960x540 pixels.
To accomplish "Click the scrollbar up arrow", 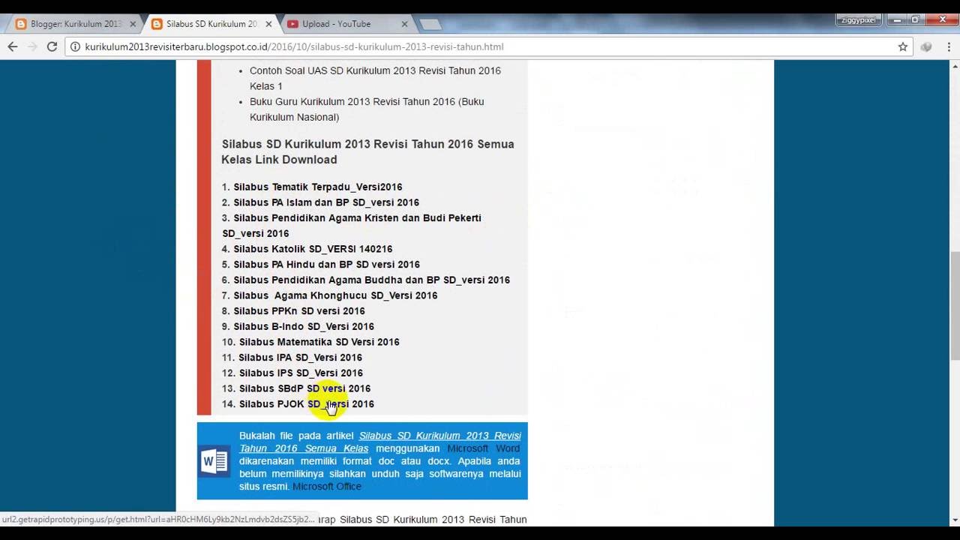I will [954, 67].
